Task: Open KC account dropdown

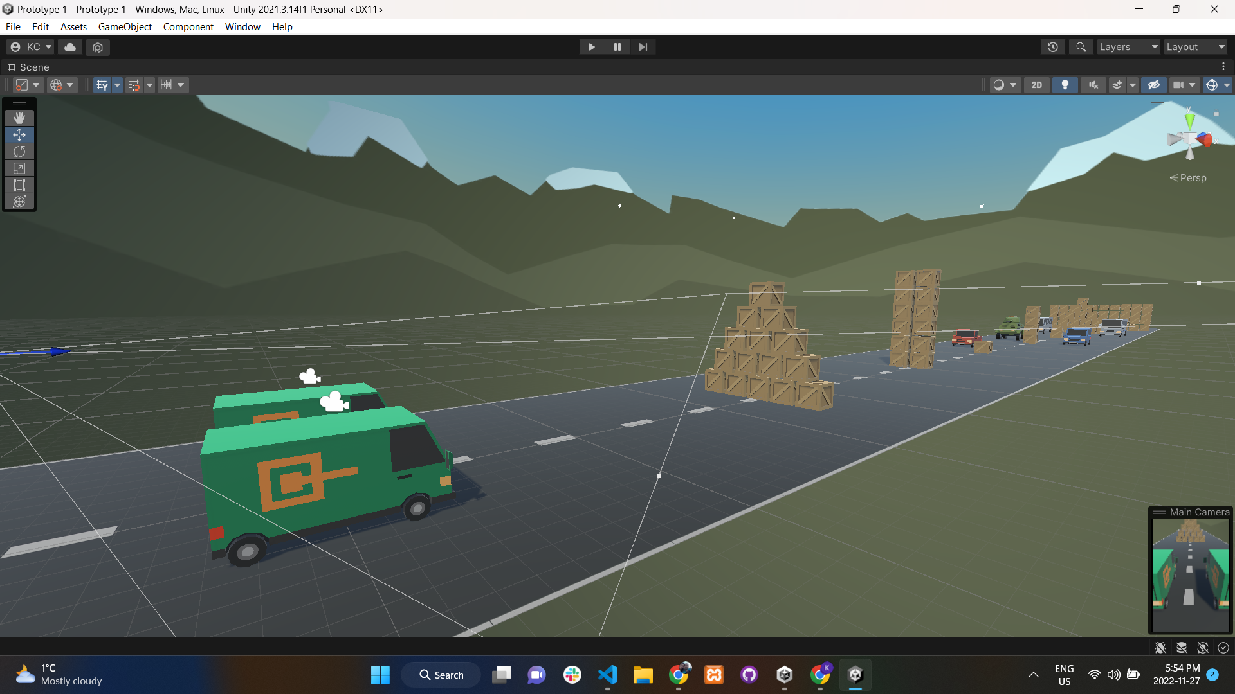Action: [30, 47]
